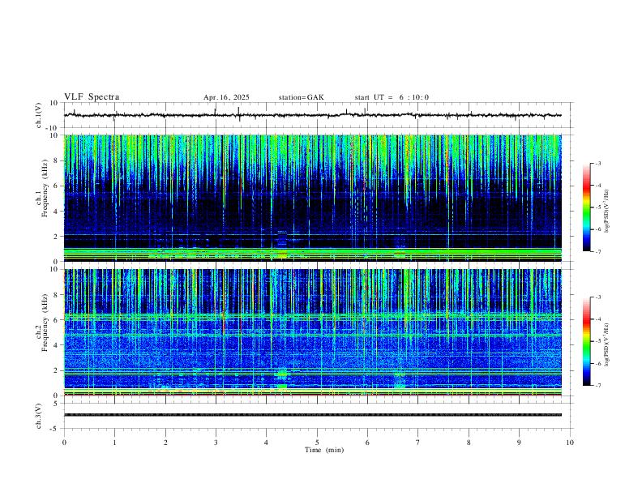Click the "4" kHz tick on ch.1 frequency axis
Screen dimensions: 642x496
56,212
